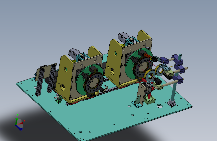Select the gray servo motor atop the right stand

pyautogui.click(x=123, y=37)
